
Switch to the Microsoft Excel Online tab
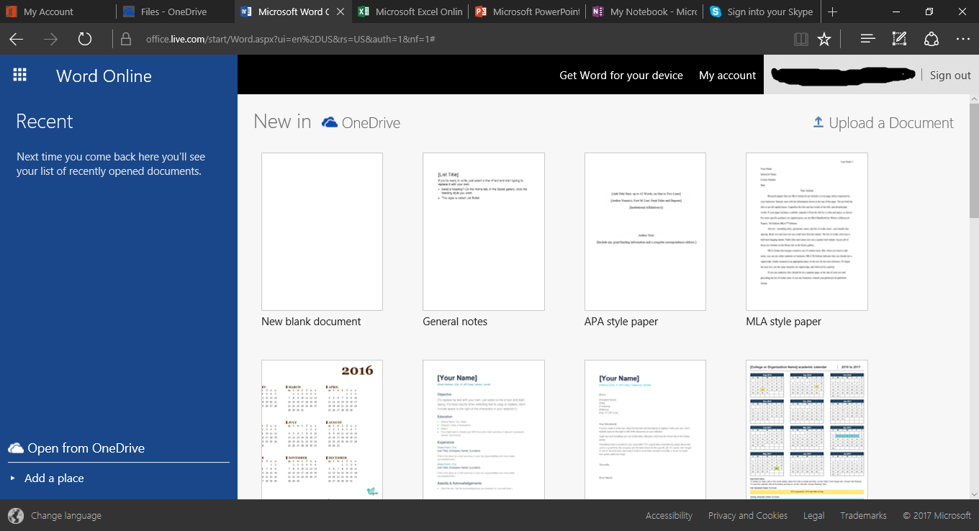click(410, 12)
